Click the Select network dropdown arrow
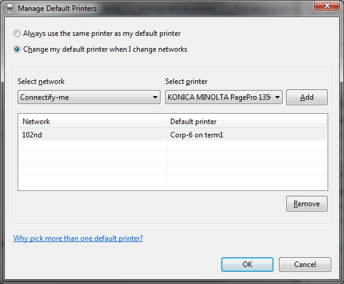This screenshot has height=284, width=344. click(x=155, y=97)
